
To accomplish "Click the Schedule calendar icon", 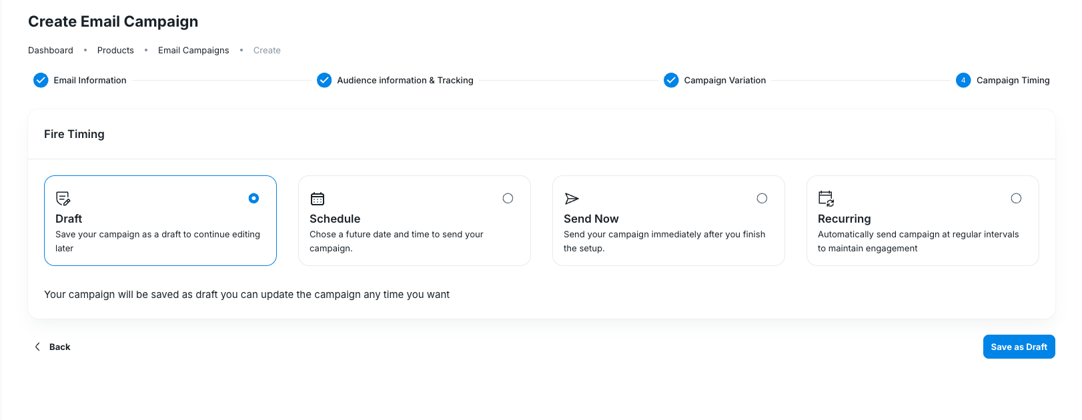I will pyautogui.click(x=318, y=199).
